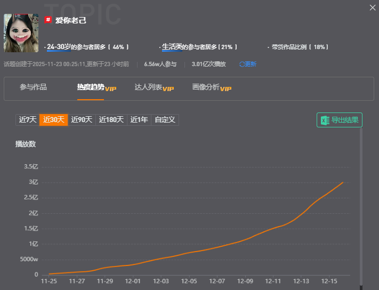The height and width of the screenshot is (290, 379).
Task: Close the topic detail popup
Action: 373,7
